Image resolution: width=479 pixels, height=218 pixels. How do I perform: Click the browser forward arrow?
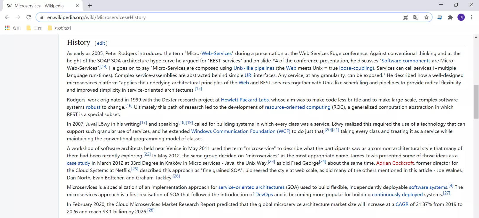18,17
